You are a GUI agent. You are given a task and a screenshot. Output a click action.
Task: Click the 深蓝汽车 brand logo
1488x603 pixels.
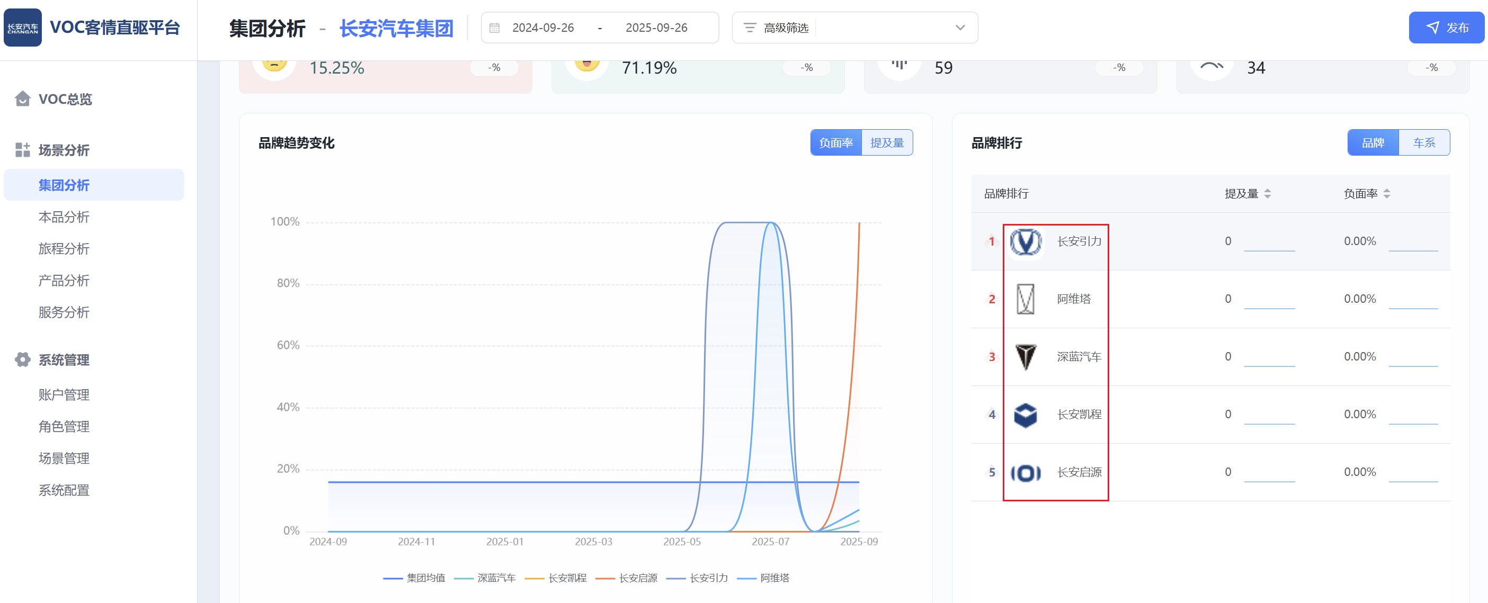tap(1026, 357)
